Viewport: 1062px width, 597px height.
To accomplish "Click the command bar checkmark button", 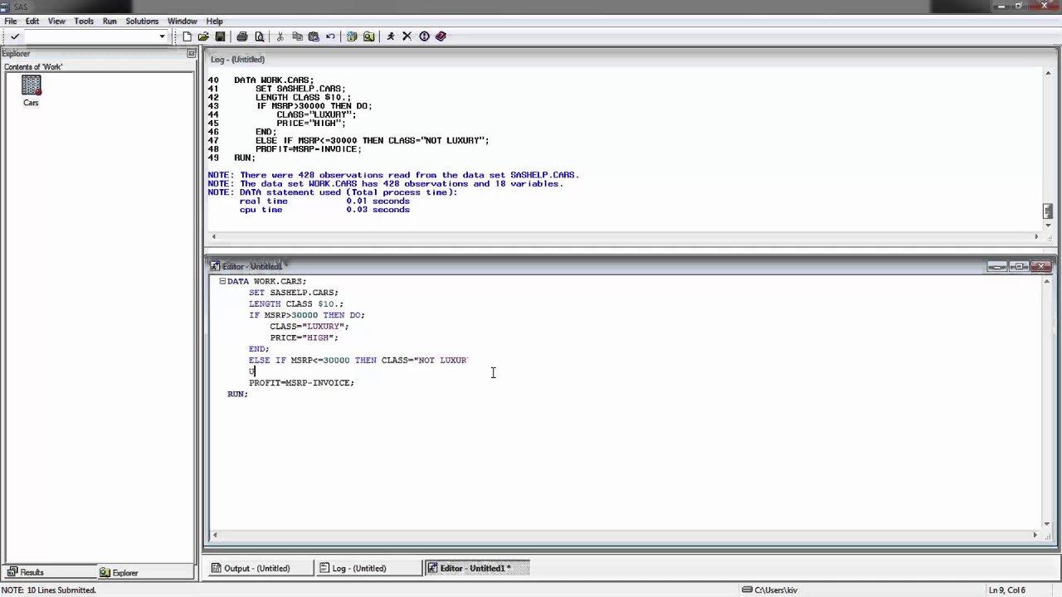I will click(14, 36).
